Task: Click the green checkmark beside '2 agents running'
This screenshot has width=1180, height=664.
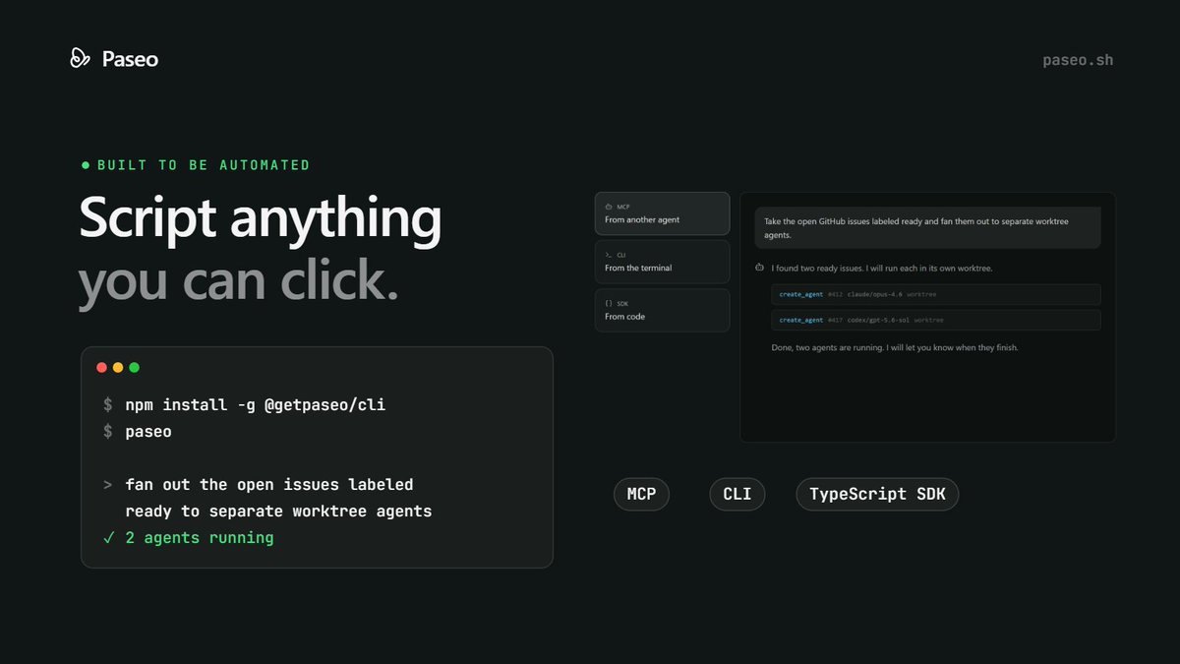Action: (x=108, y=538)
